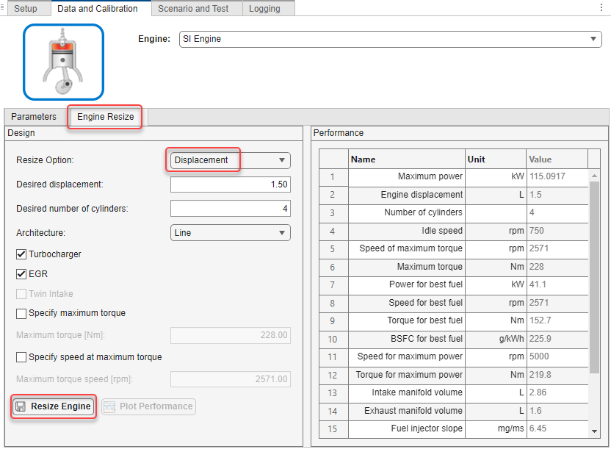Click the Unit column header

click(x=496, y=159)
